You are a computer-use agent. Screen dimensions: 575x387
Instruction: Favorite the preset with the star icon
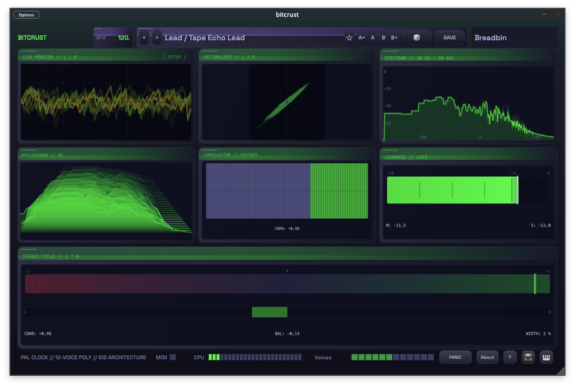[x=349, y=38]
